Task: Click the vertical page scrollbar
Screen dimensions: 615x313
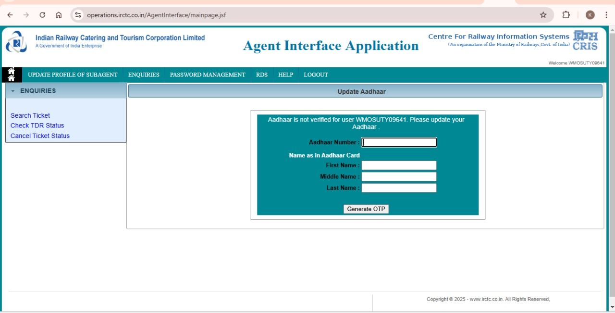Action: tap(612, 168)
